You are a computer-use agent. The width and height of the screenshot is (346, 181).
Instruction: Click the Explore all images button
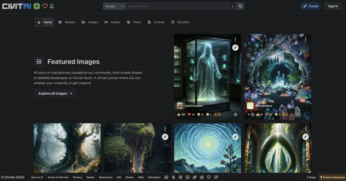pos(54,93)
